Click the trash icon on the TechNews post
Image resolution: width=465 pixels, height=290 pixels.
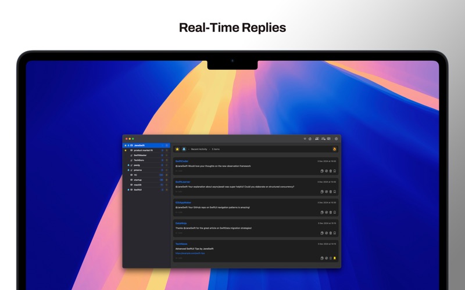[331, 258]
